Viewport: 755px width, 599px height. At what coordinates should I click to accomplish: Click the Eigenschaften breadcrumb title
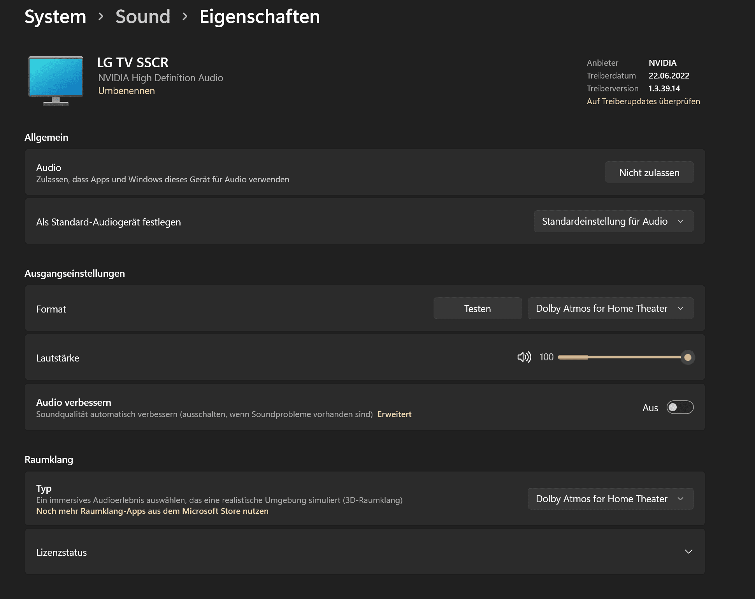pyautogui.click(x=260, y=17)
